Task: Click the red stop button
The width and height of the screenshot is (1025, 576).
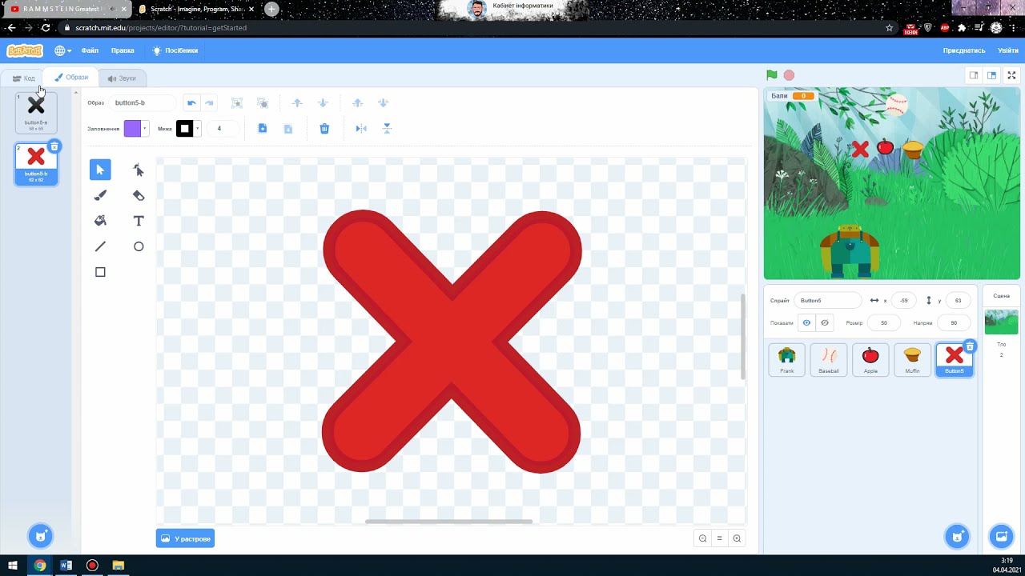Action: 789,75
